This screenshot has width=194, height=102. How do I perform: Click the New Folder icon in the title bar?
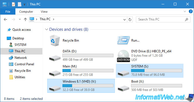coord(19,4)
